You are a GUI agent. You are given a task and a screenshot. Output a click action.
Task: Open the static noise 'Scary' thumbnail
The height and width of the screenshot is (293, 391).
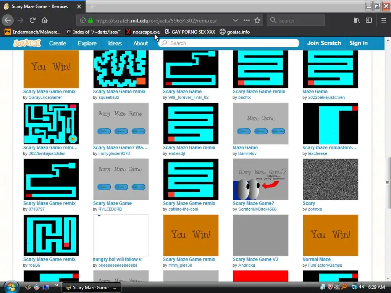click(x=330, y=179)
